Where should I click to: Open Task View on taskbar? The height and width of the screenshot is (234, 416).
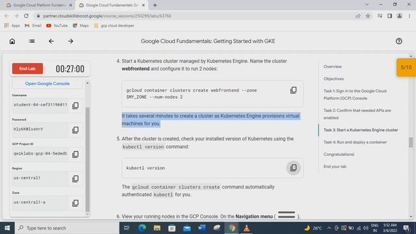(x=127, y=228)
